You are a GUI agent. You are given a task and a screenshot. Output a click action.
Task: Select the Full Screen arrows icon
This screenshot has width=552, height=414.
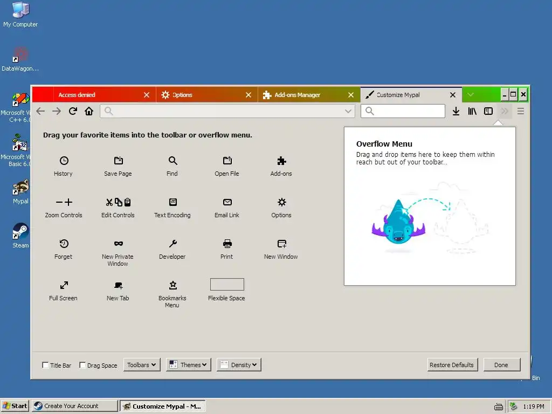(x=64, y=285)
